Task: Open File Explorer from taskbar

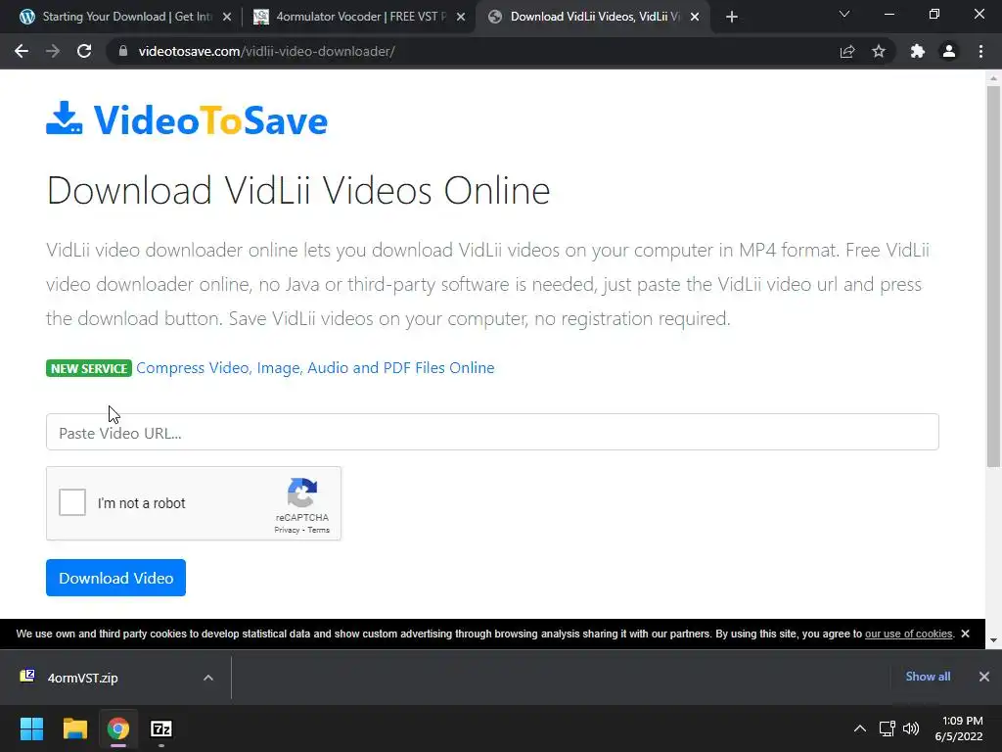Action: click(x=74, y=728)
